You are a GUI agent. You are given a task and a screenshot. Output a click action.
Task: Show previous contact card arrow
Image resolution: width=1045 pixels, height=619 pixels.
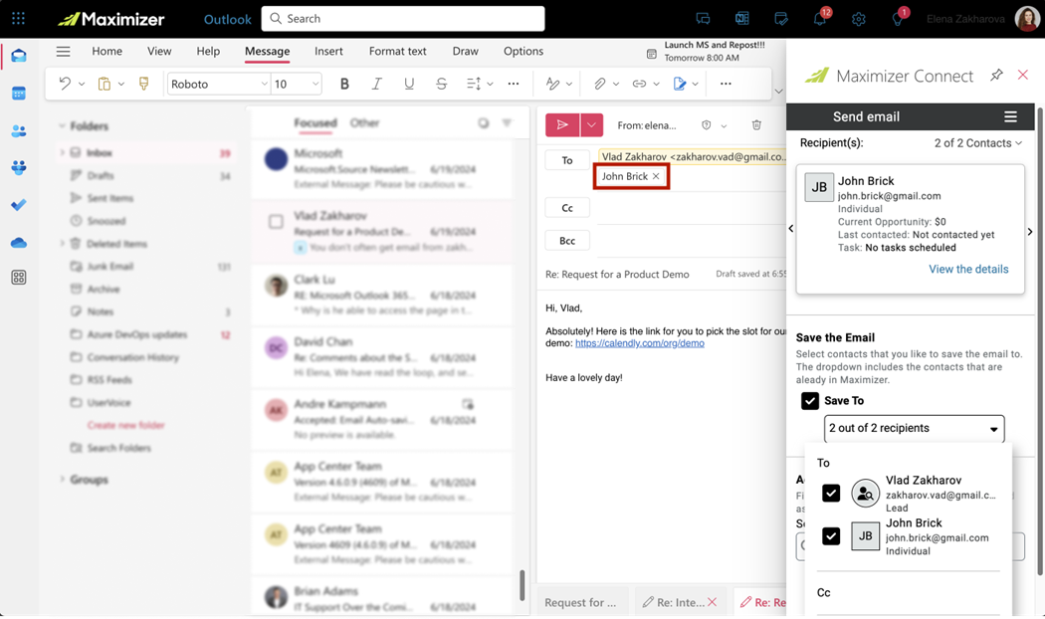click(791, 229)
